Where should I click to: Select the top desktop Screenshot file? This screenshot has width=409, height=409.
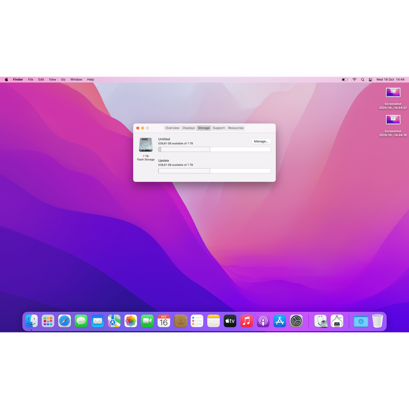coord(393,93)
